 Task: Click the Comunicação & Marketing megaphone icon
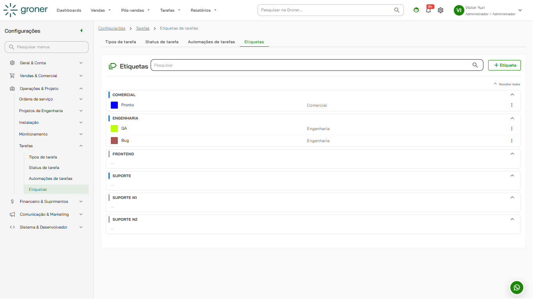click(x=12, y=214)
